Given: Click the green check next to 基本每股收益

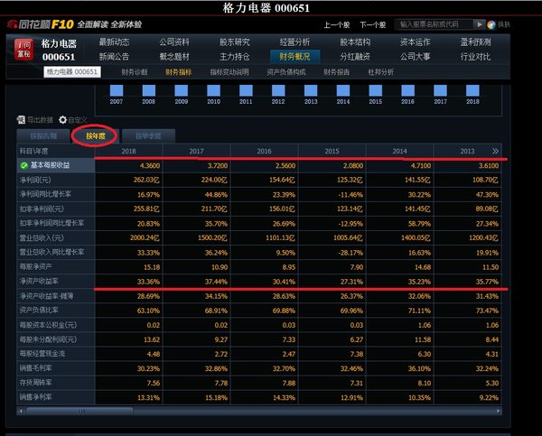Looking at the screenshot, I should (23, 166).
